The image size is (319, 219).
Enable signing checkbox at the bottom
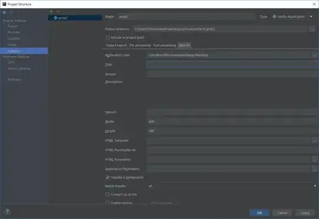click(108, 202)
